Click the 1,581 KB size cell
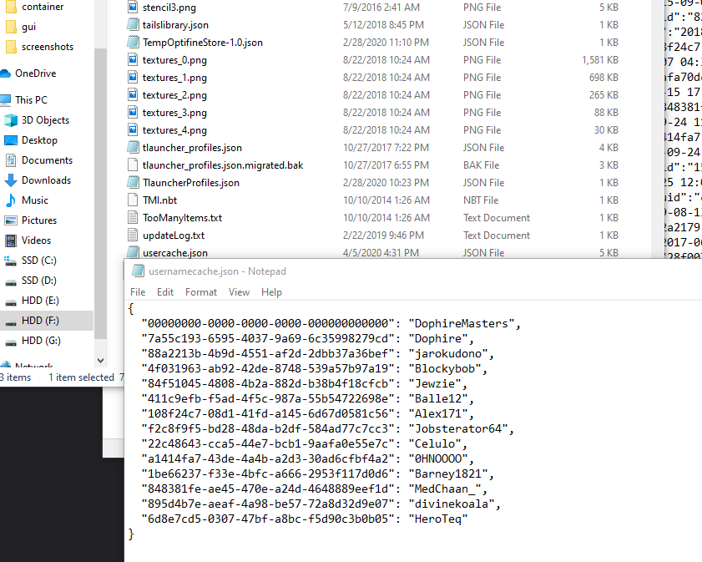The image size is (702, 562). point(600,59)
